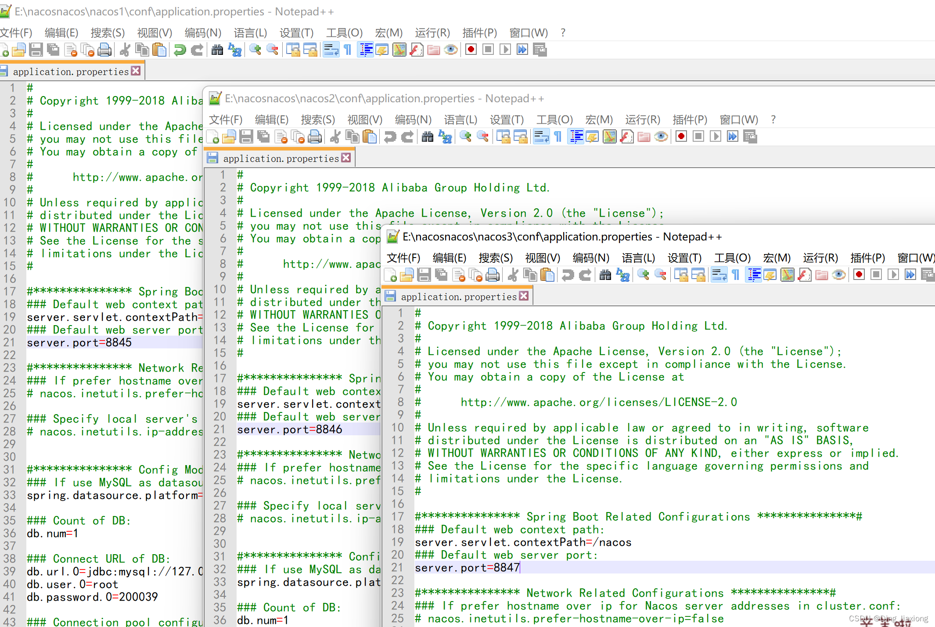Open 语言(L) menu in nacos2 window
Viewport: 935px width, 627px height.
(x=460, y=120)
